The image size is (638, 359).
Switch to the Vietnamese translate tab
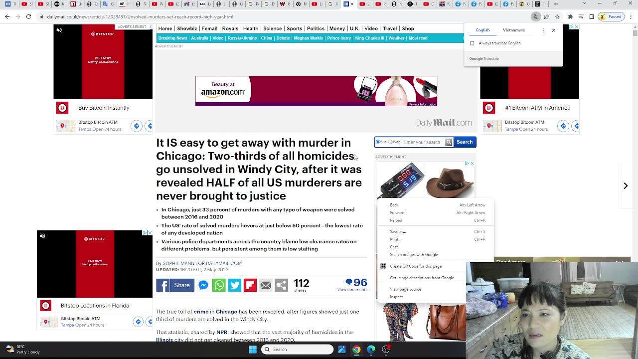[x=514, y=30]
